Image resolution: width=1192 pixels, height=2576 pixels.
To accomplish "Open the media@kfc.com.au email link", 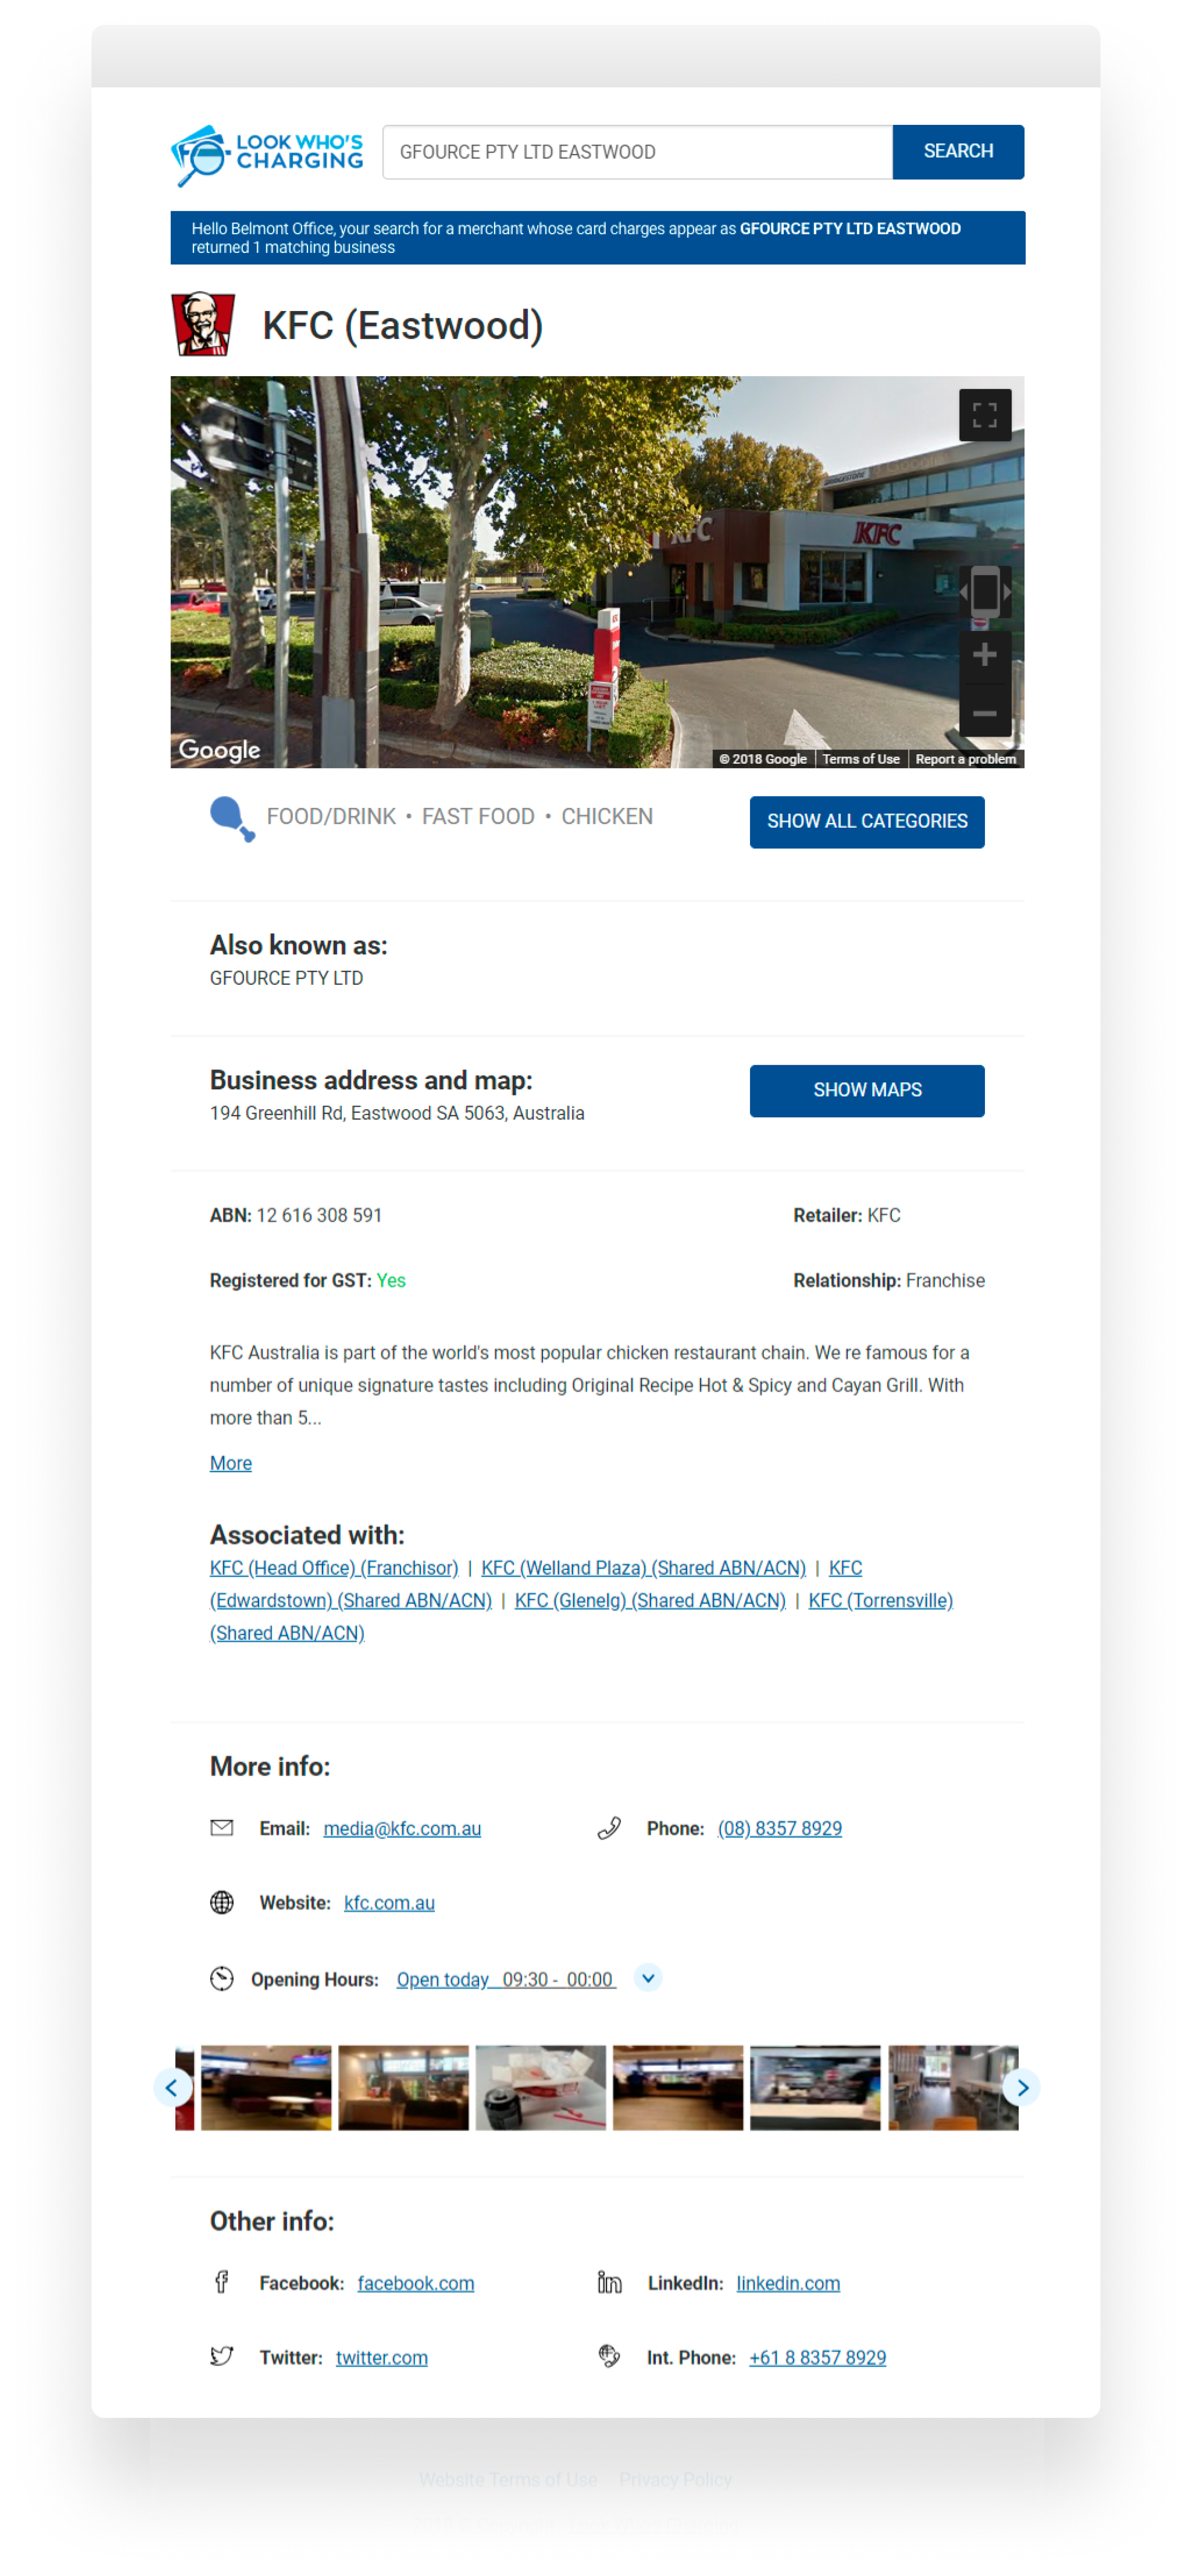I will 402,1828.
